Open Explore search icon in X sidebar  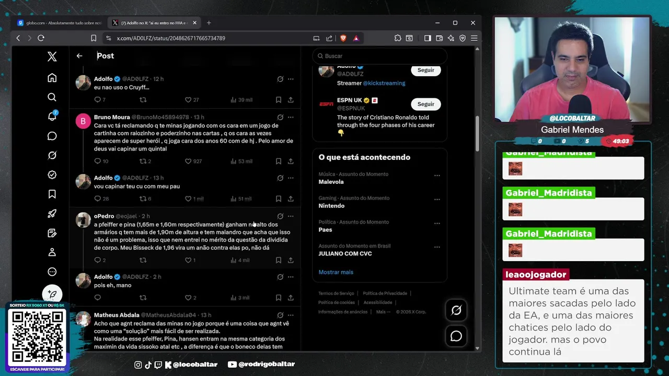[52, 97]
